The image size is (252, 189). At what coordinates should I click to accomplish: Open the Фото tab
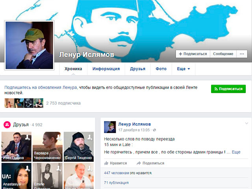tap(161, 69)
